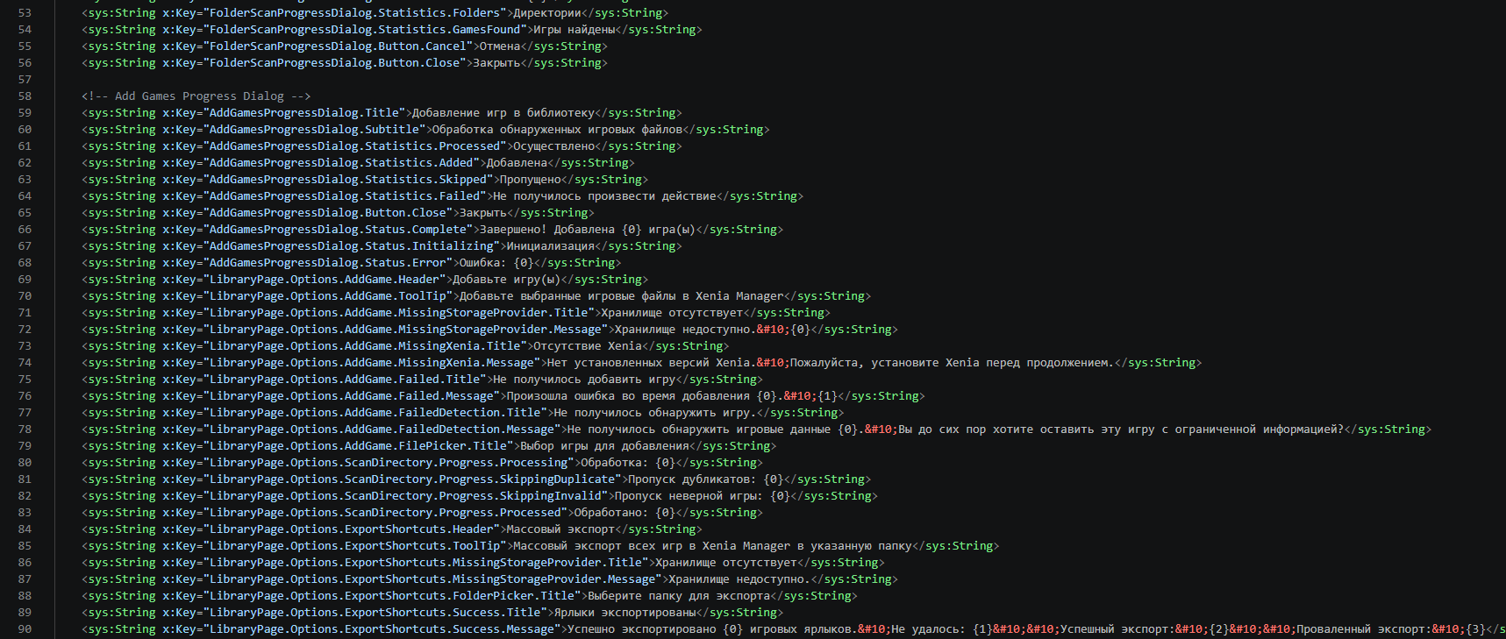Click key 'LibraryPage.Options.ScanDirectory.Progress.SkippingDuplicate'
Image resolution: width=1506 pixels, height=639 pixels.
point(412,479)
